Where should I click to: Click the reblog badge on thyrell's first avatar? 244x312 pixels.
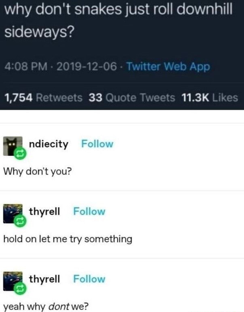coord(21,222)
